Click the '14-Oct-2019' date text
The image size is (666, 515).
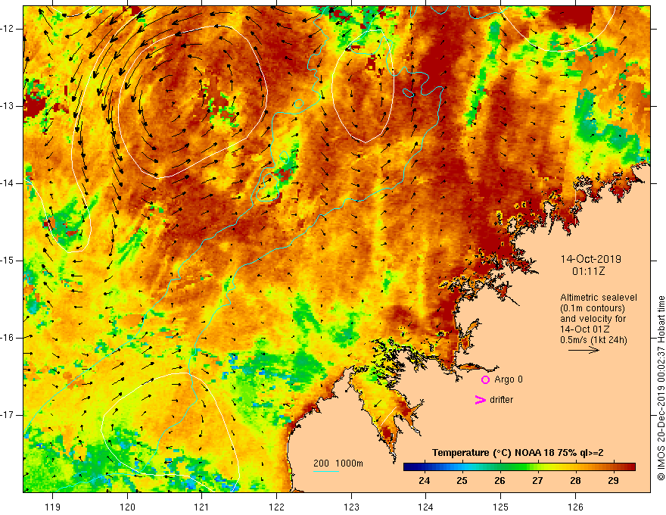click(591, 259)
